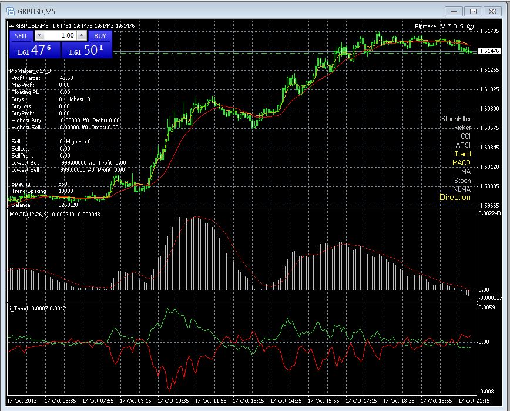The image size is (510, 411).
Task: Decrease lot volume with down arrow
Action: point(39,35)
